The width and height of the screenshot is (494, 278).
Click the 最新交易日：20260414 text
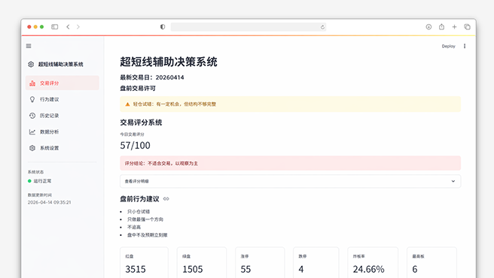tap(152, 77)
